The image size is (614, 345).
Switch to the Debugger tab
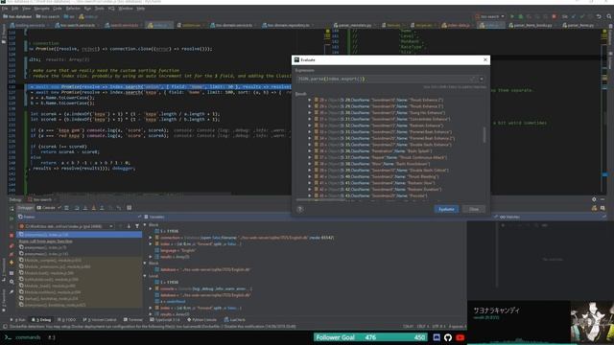point(25,208)
